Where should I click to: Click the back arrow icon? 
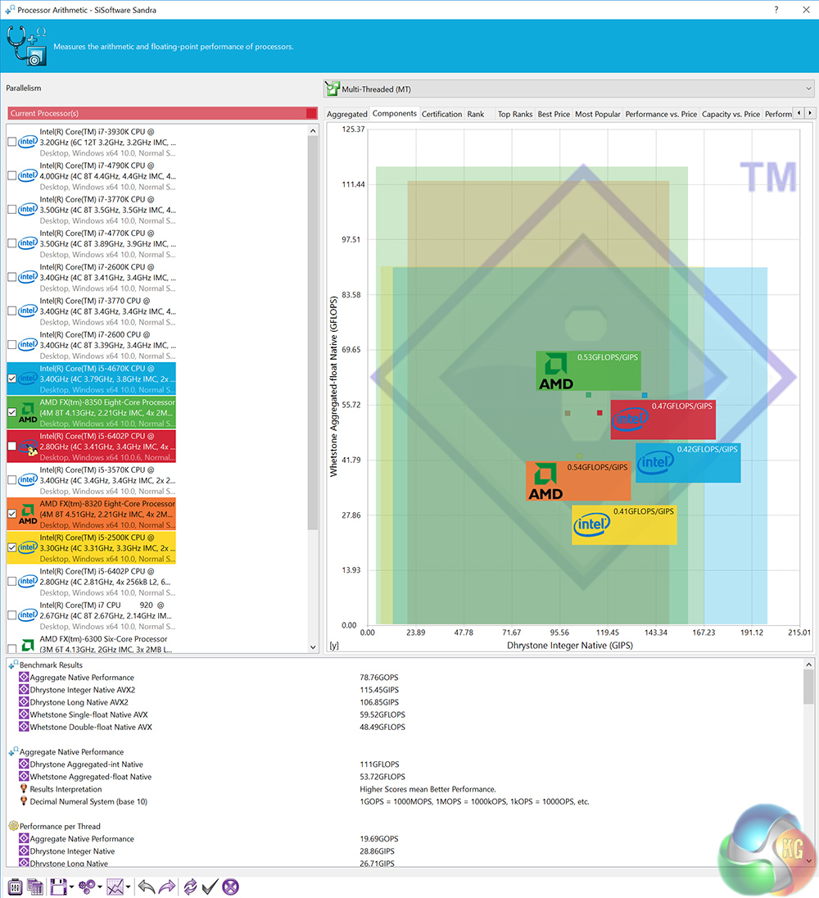[x=147, y=887]
